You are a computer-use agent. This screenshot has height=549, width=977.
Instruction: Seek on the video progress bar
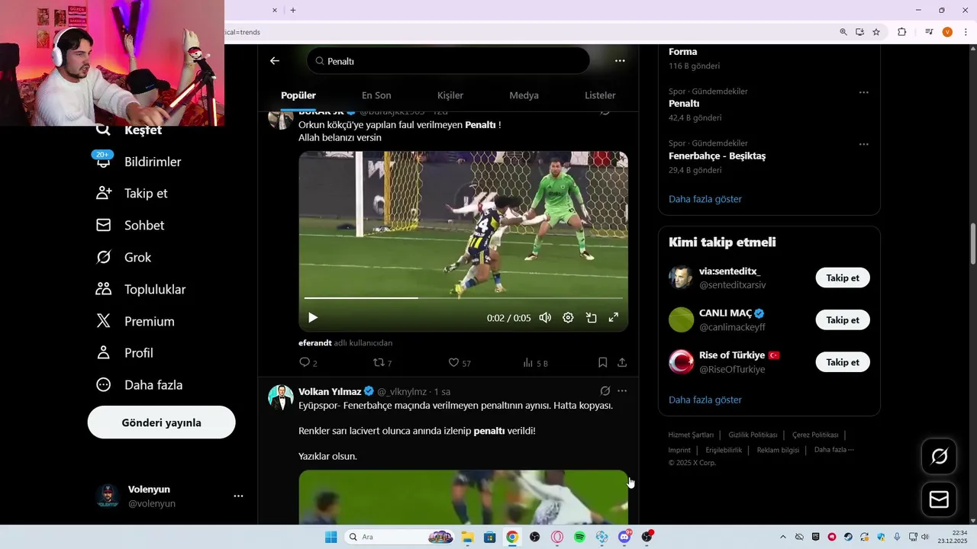pos(463,298)
